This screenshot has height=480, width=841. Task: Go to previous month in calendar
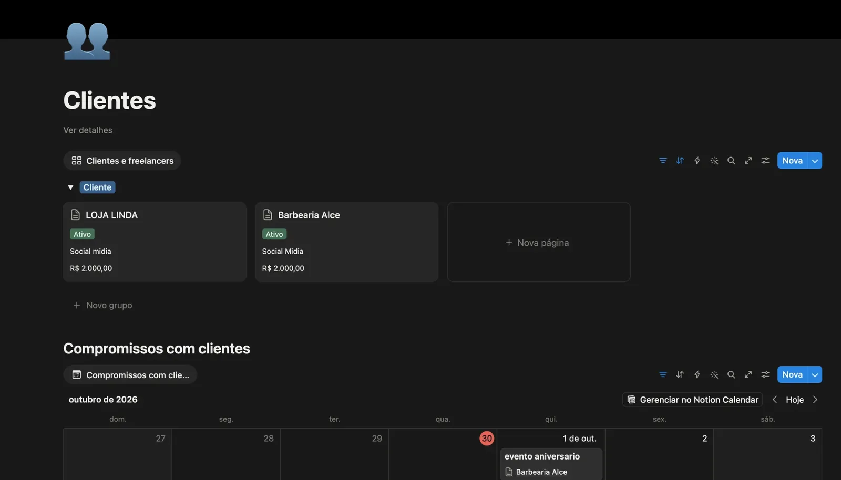coord(774,400)
